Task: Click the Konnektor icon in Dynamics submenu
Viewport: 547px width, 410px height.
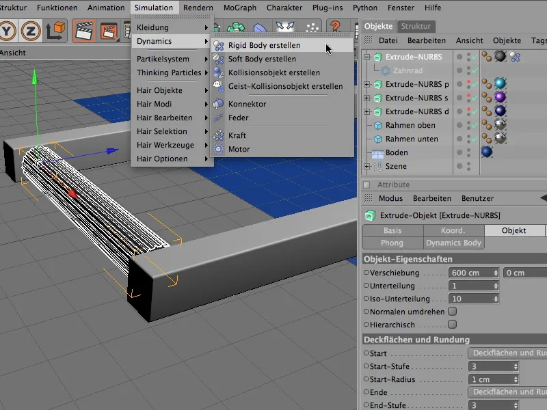Action: point(218,104)
